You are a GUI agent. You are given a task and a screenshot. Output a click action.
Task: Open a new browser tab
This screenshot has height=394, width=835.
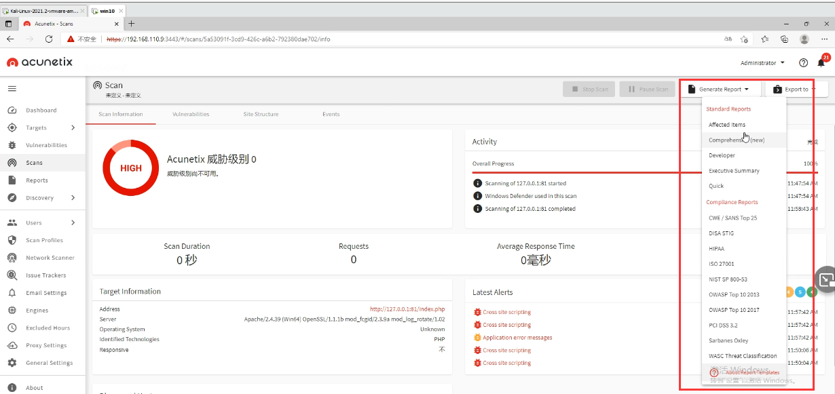[132, 24]
